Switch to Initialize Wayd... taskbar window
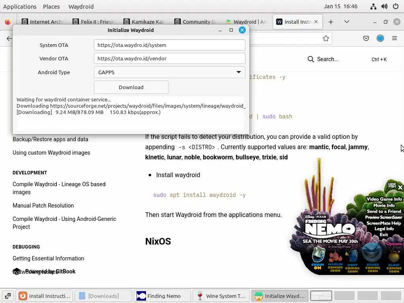Screen dimensions: 404x303 pyautogui.click(x=280, y=296)
